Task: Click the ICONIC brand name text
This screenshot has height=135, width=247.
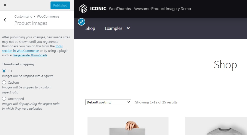Action: coord(98,9)
